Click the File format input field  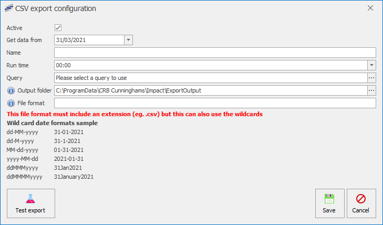[x=215, y=103]
